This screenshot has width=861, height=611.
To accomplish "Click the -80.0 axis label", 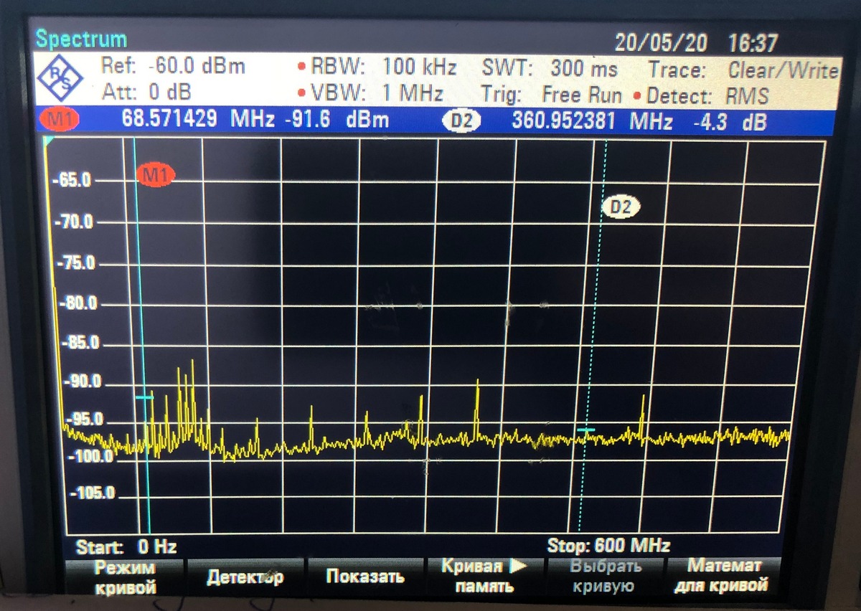I will click(x=79, y=303).
